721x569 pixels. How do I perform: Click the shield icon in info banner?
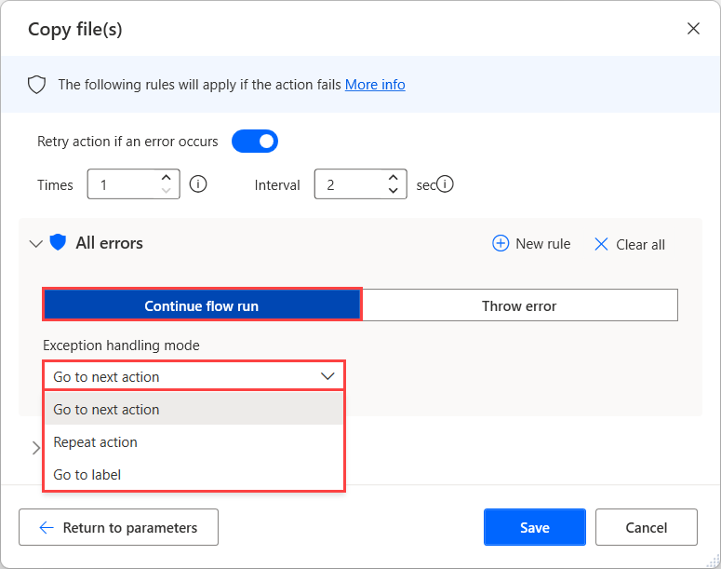click(36, 85)
